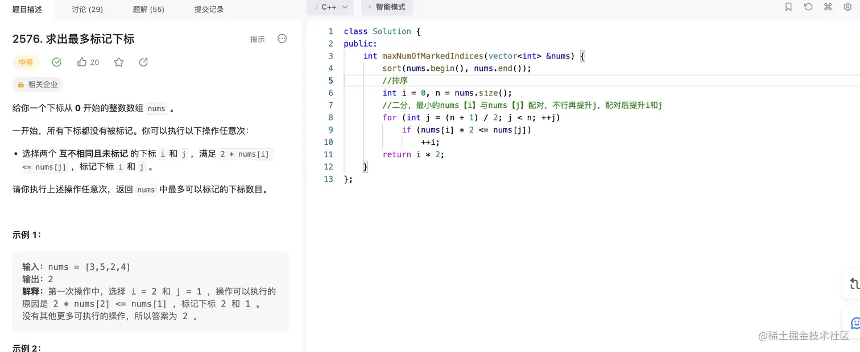
Task: Click the '++i;' code line
Action: (431, 142)
